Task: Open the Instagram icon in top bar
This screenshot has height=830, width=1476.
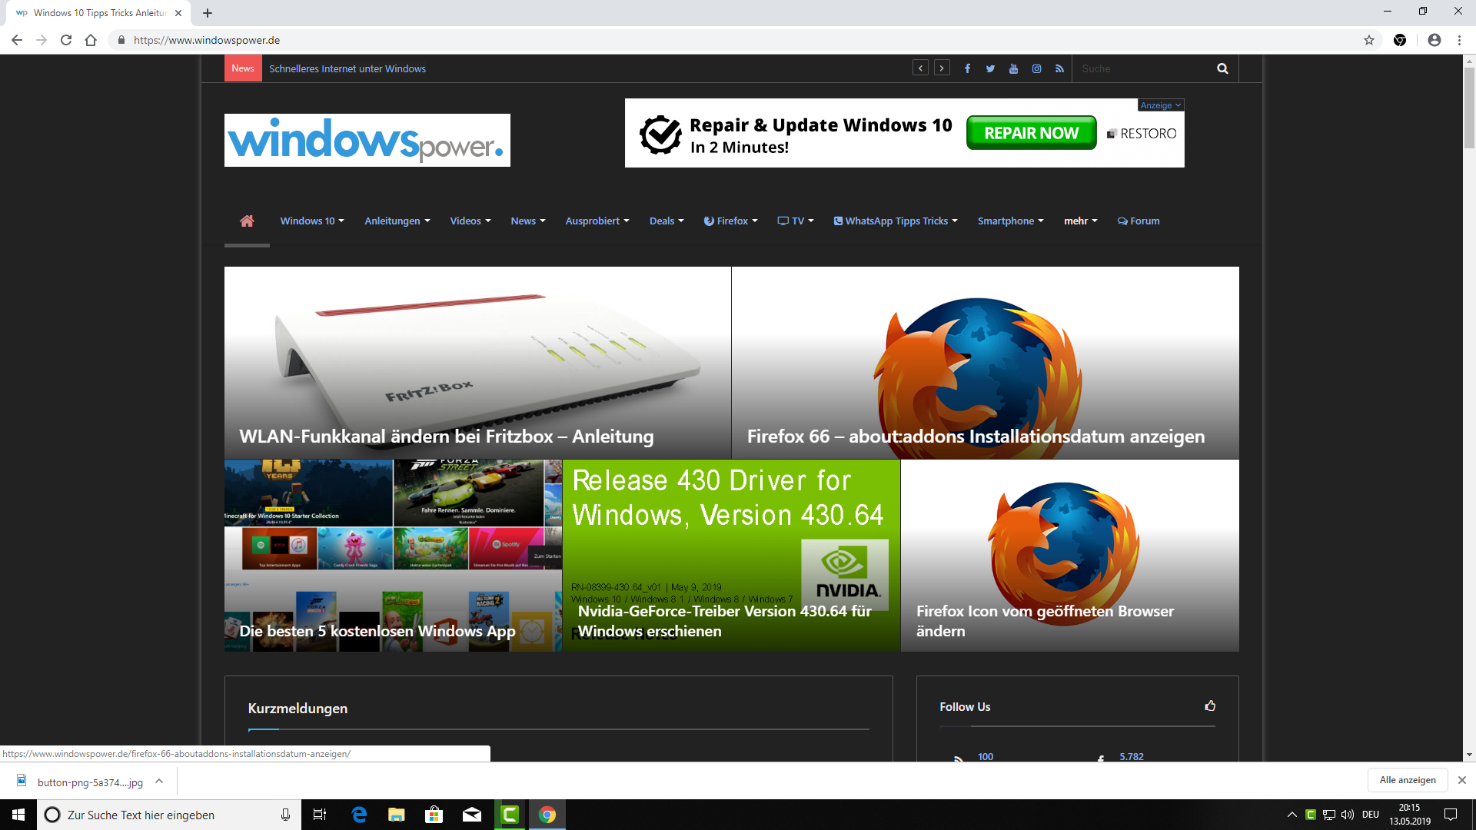Action: click(1036, 68)
